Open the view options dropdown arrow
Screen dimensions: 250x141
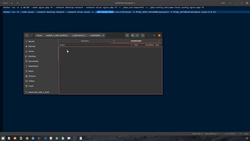click(x=137, y=35)
